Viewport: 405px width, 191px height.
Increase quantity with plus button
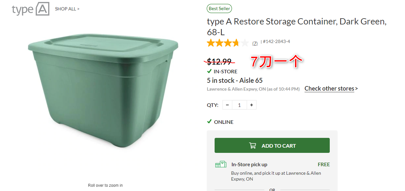252,105
